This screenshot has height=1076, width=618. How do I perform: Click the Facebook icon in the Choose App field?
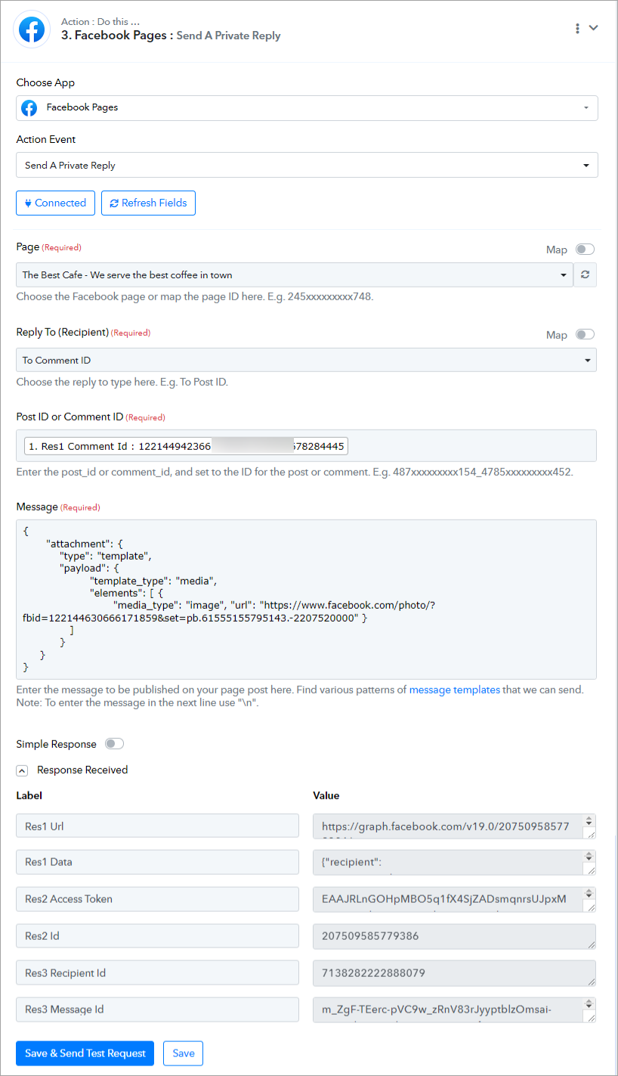29,108
